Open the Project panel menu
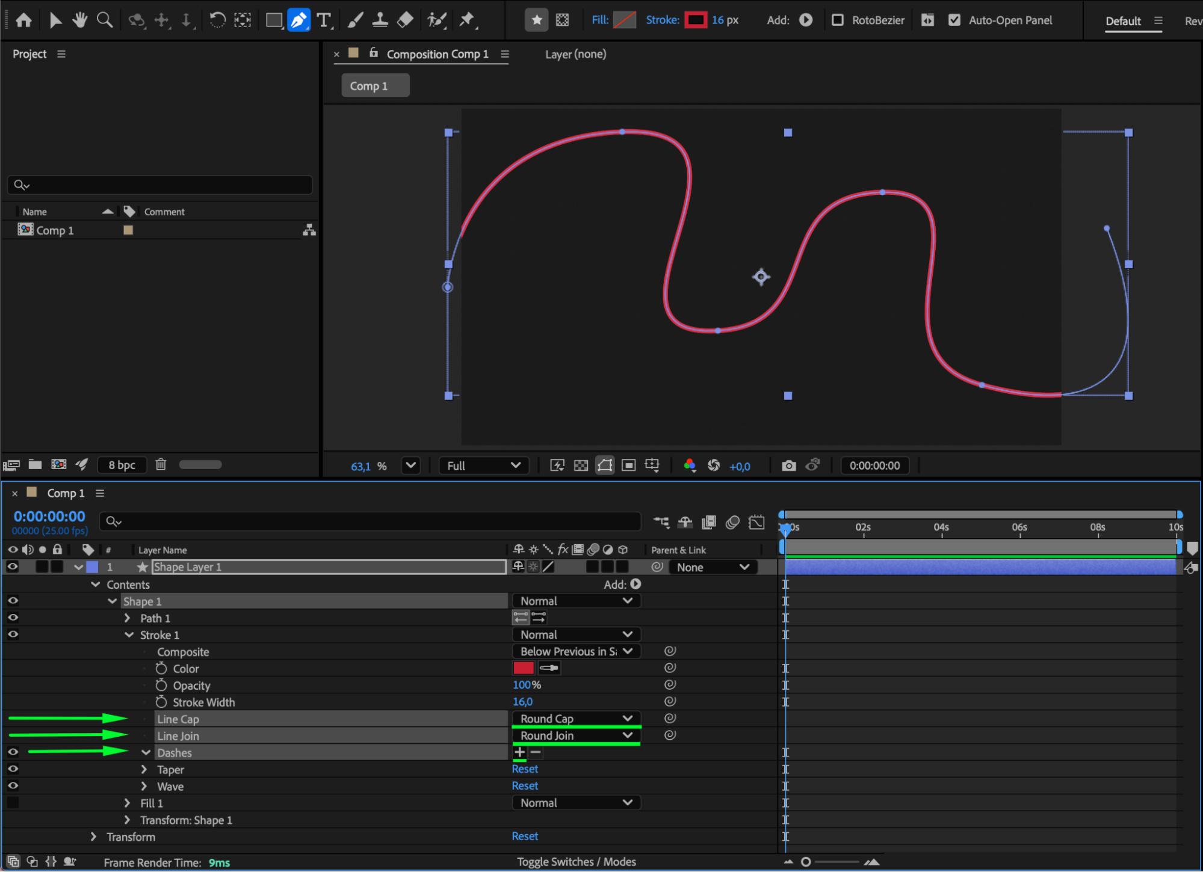This screenshot has height=872, width=1203. tap(61, 54)
